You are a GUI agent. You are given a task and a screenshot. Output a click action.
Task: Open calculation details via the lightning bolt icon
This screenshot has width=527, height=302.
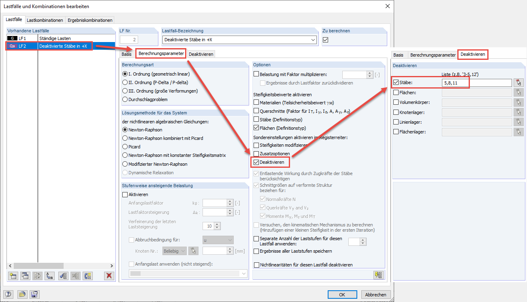(x=378, y=275)
